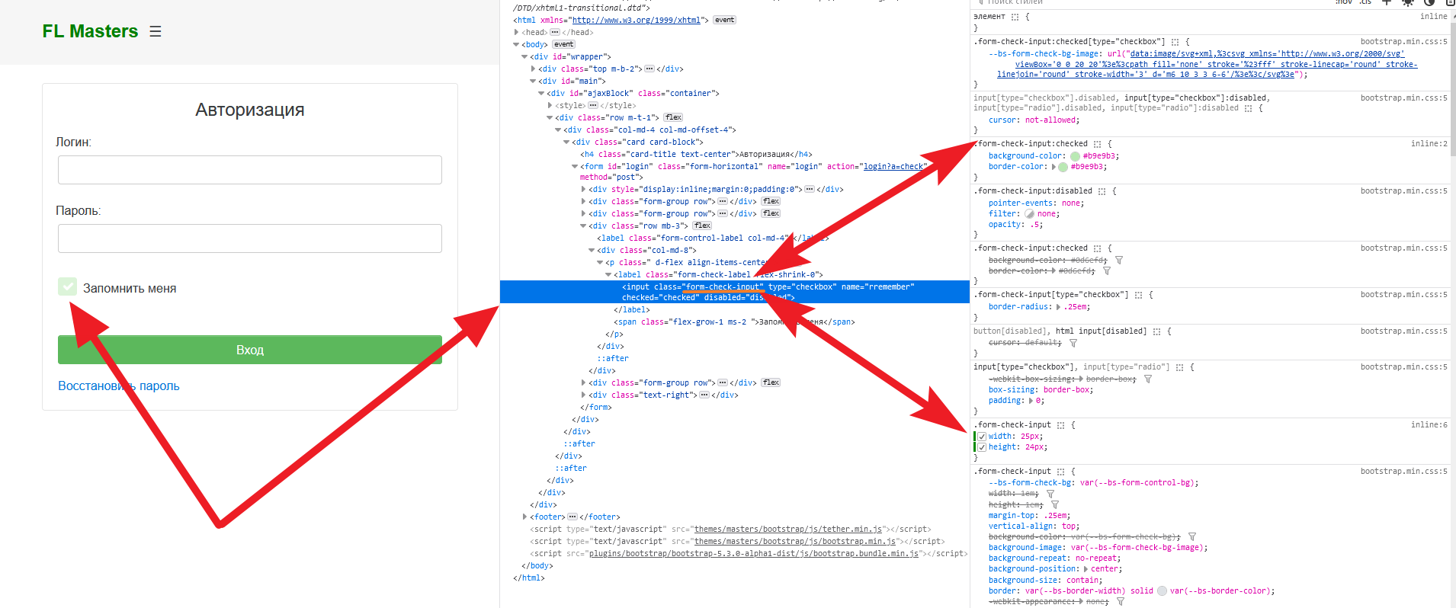Collapse the div id="main" node

tap(533, 81)
